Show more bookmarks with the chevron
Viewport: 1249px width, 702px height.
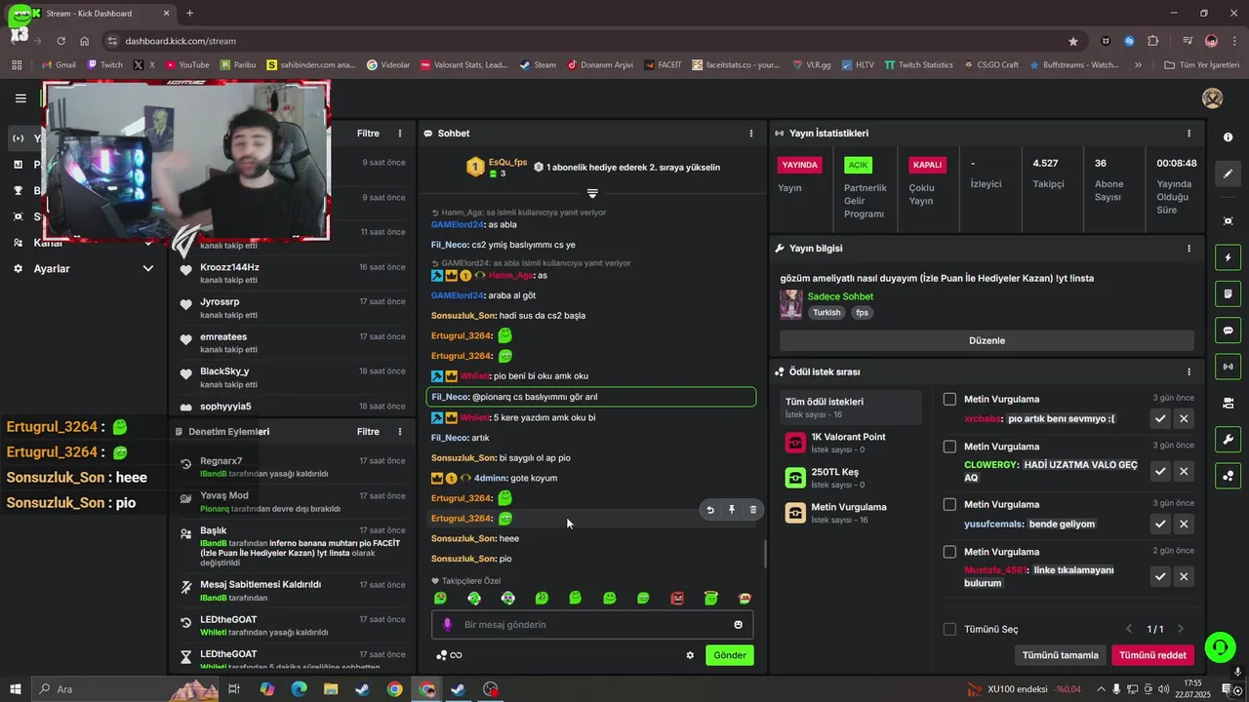coord(1138,65)
